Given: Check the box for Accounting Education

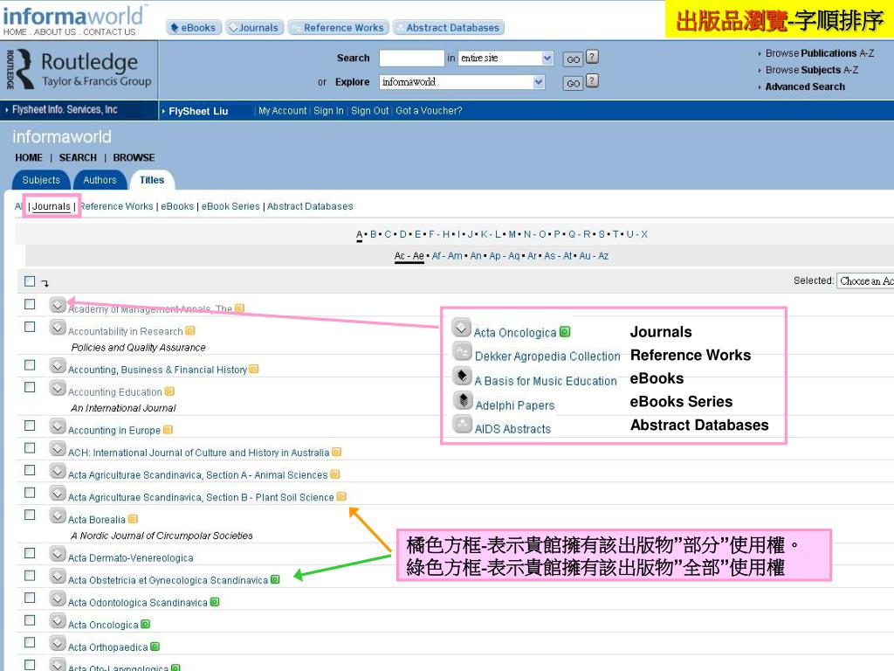Looking at the screenshot, I should click(x=30, y=387).
